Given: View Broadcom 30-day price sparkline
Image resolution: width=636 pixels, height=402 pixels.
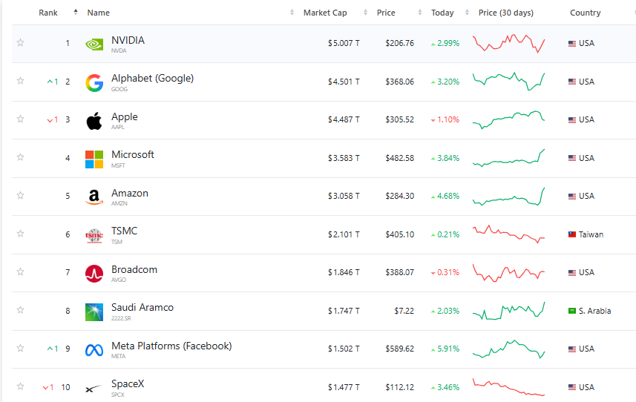Looking at the screenshot, I should tap(508, 273).
